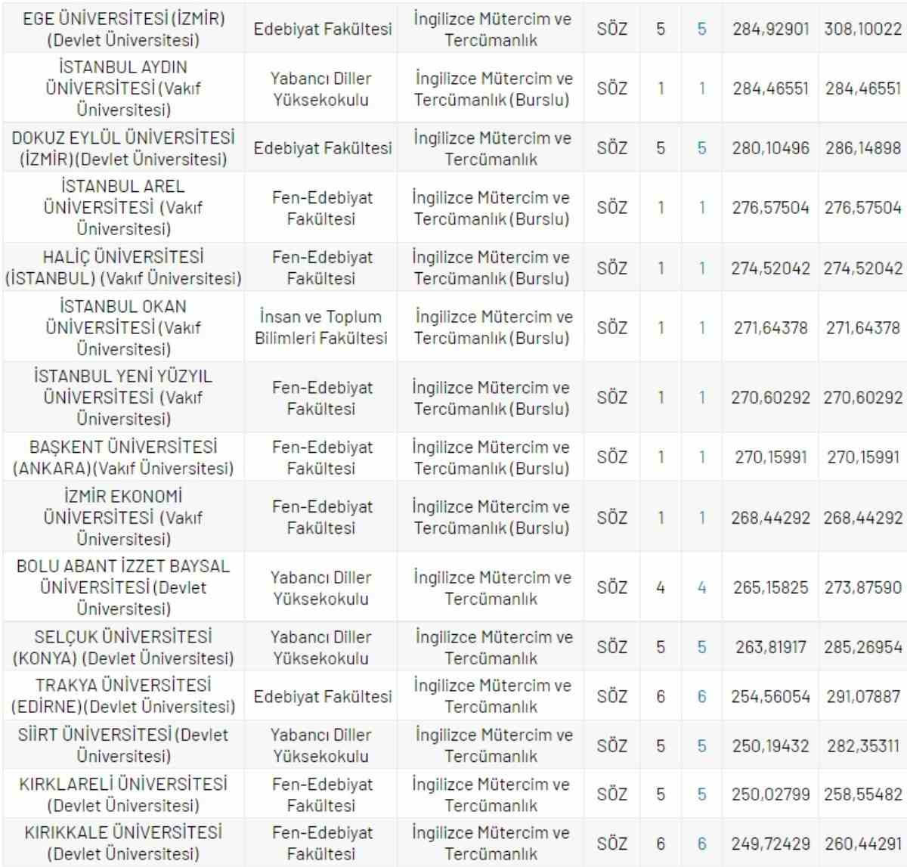The width and height of the screenshot is (907, 867).
Task: Open the blue 1 link in Başkent Üniversitesi row
Action: tap(701, 457)
